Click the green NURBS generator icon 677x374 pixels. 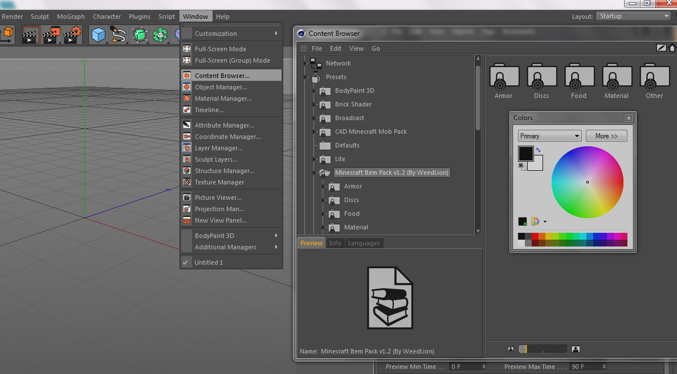click(140, 35)
